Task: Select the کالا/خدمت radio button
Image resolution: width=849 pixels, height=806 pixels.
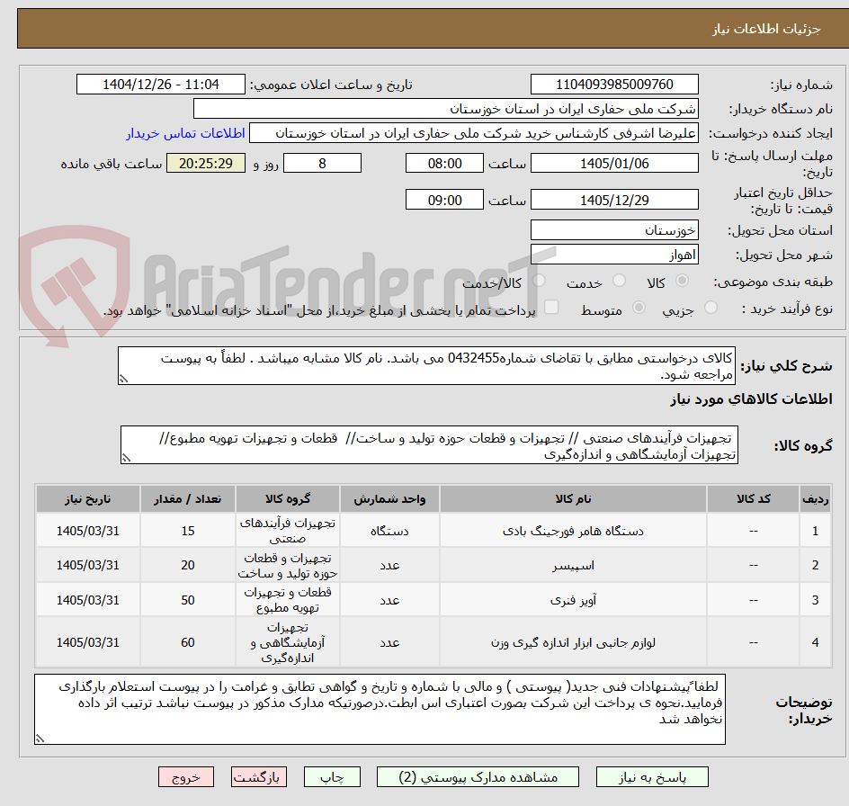Action: tap(539, 281)
